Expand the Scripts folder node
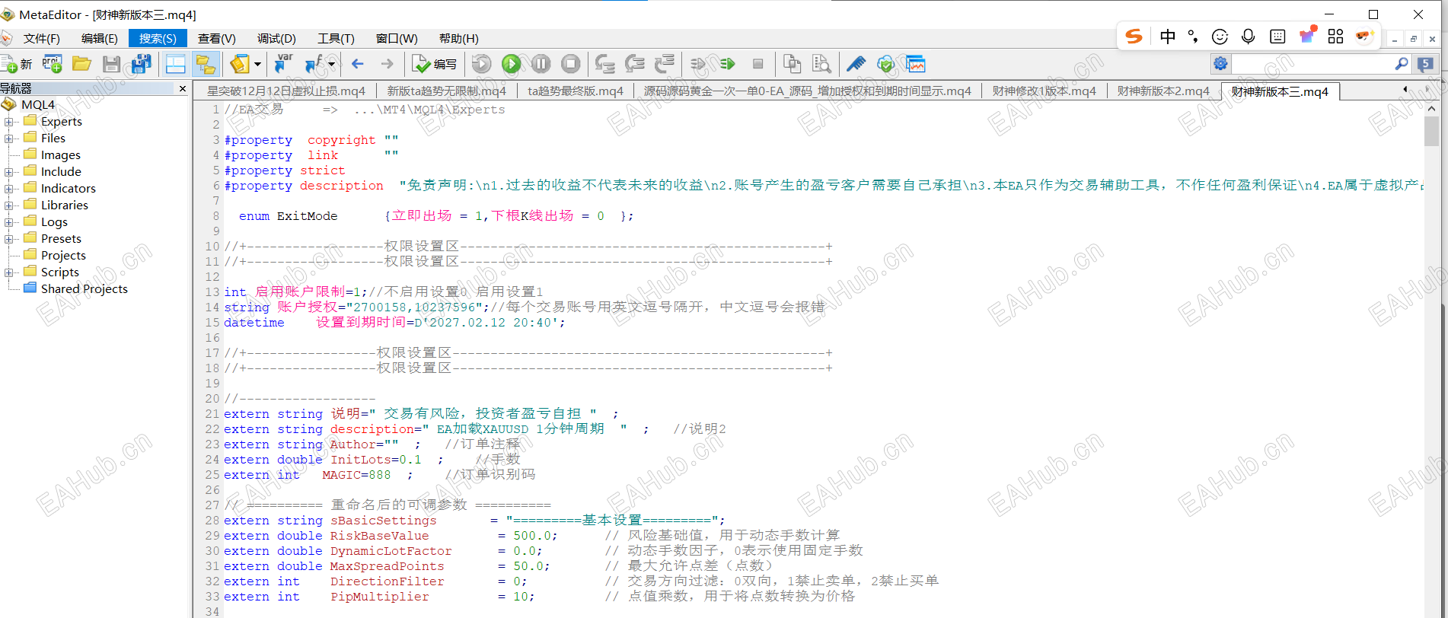Screen dimensions: 1448x618 (8, 272)
